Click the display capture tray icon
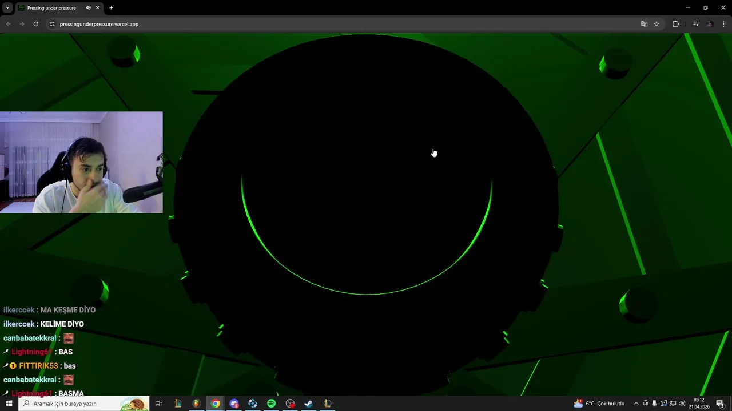732x411 pixels. (663, 404)
